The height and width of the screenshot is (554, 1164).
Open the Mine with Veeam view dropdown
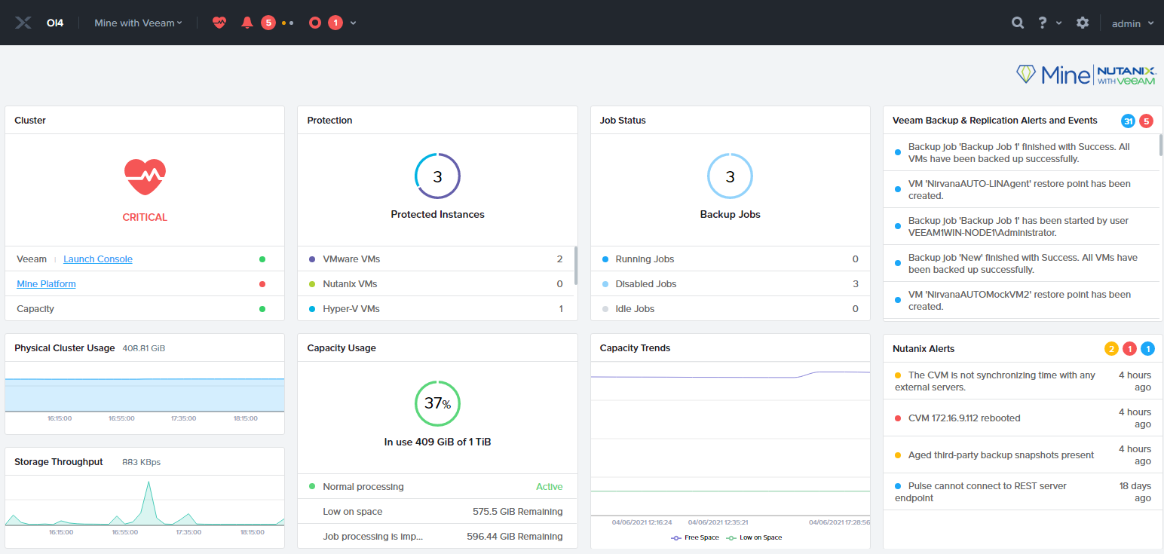(x=138, y=23)
